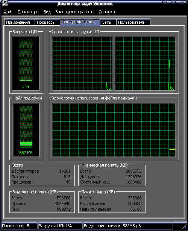Switch to the Процессы tab

[47, 22]
